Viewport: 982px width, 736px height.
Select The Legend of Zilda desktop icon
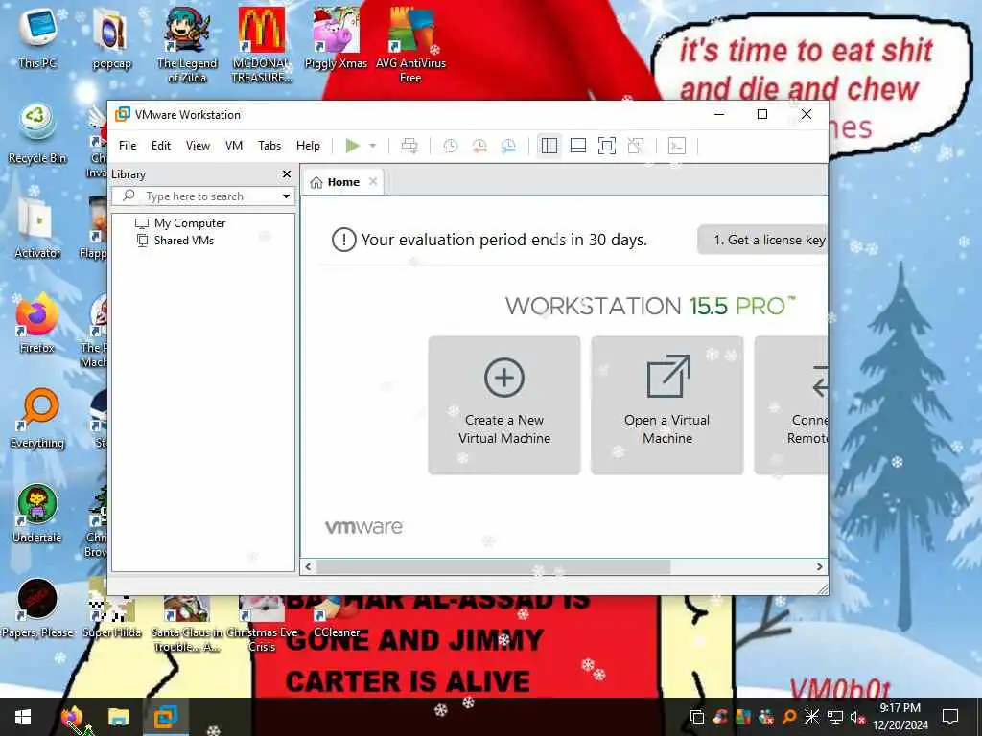187,45
